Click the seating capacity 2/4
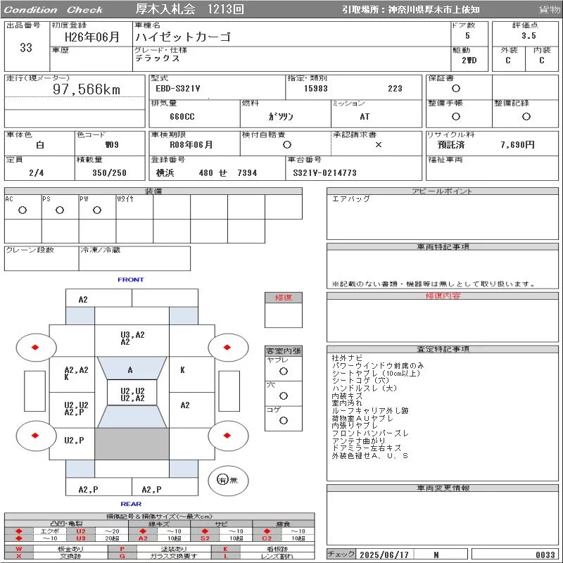Viewport: 563px width, 563px height. tap(37, 172)
